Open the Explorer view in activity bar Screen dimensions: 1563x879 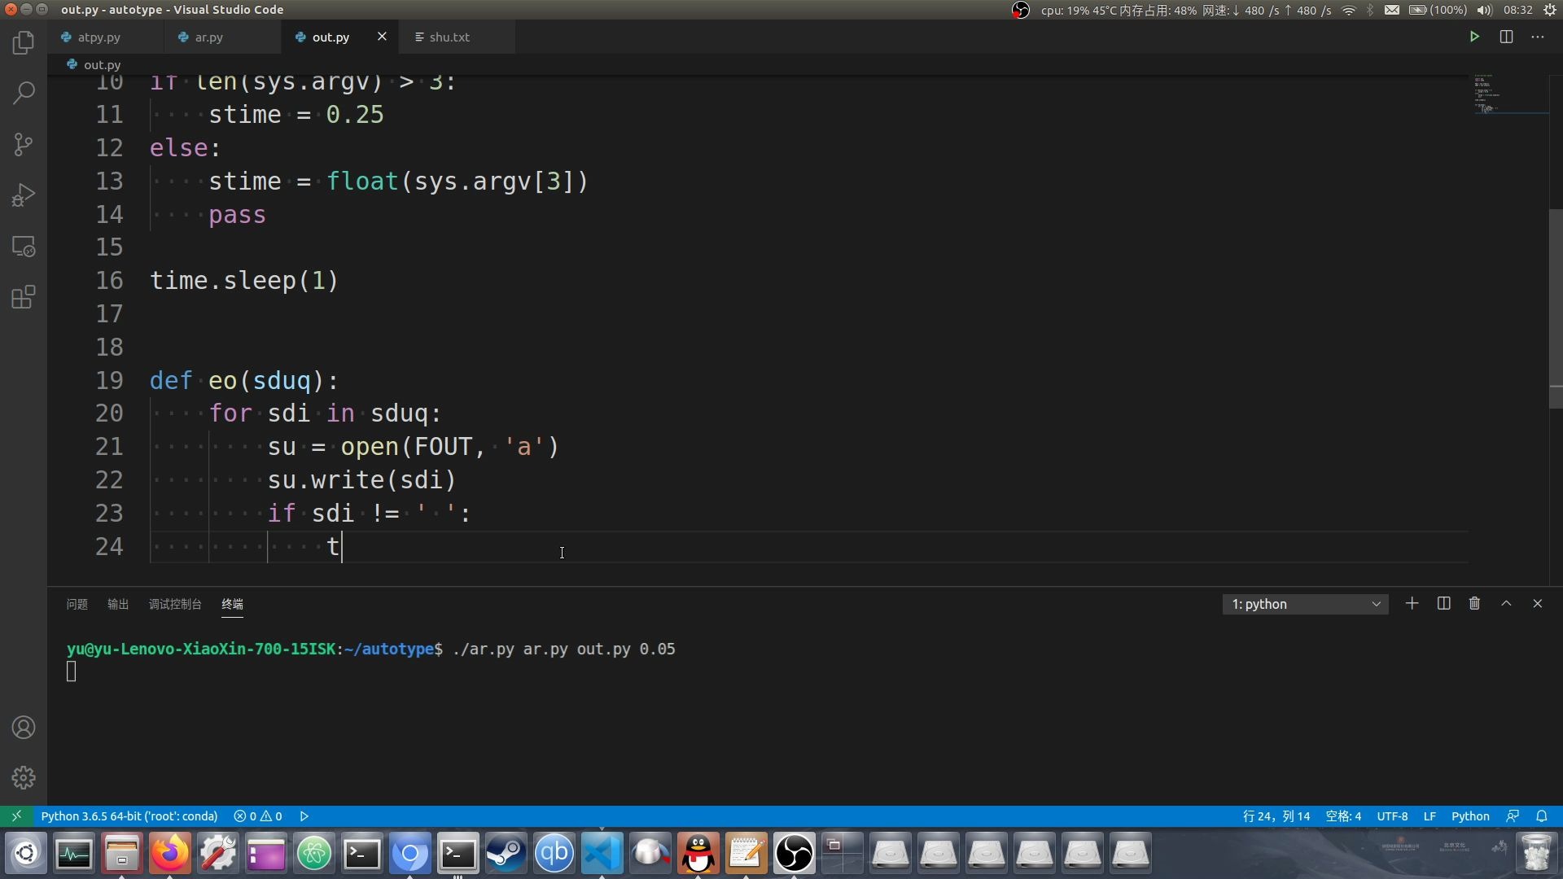coord(24,42)
